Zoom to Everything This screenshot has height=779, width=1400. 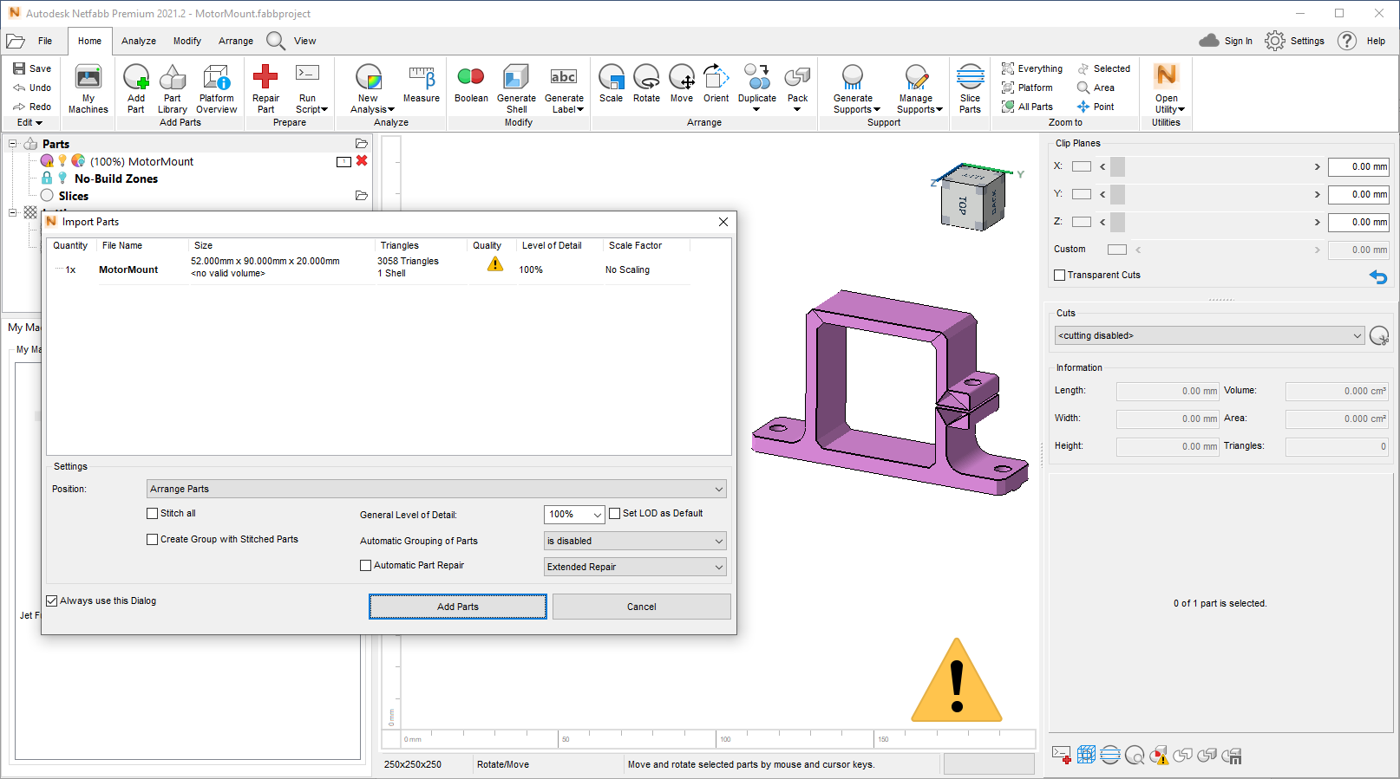click(x=1032, y=68)
